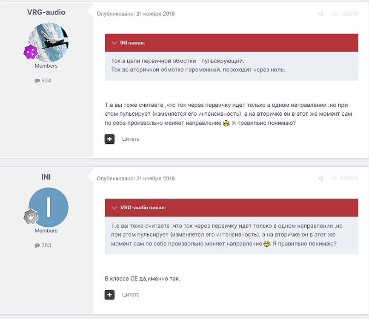Click share icon on INI's post
Image resolution: width=369 pixels, height=319 pixels.
(321, 179)
